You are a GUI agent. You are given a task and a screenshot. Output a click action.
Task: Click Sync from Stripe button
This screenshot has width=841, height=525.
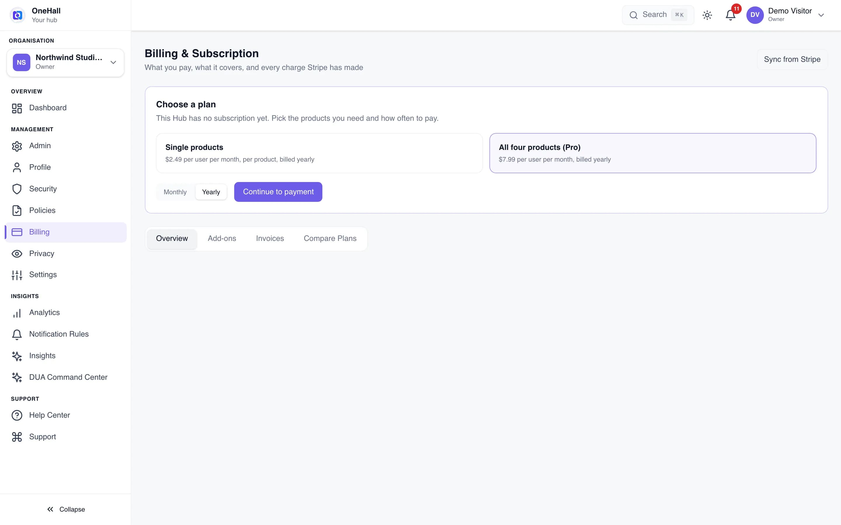(792, 60)
